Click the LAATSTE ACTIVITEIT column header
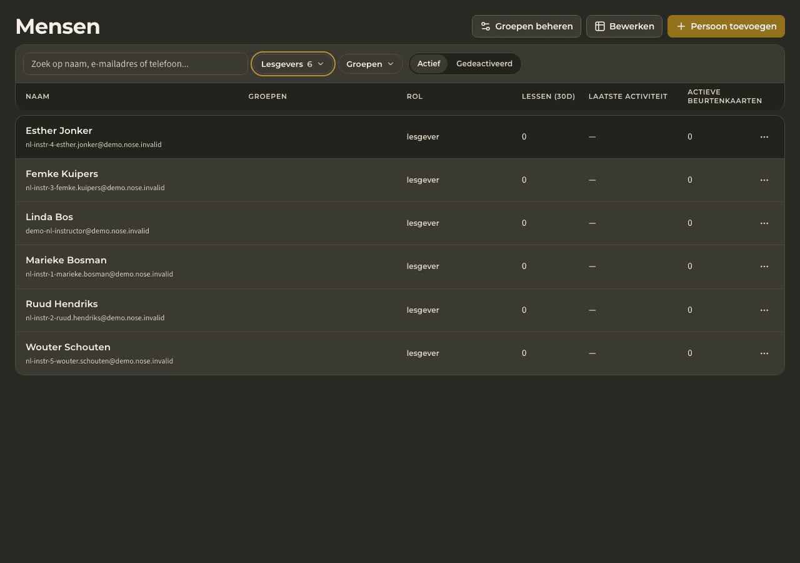The width and height of the screenshot is (800, 563). click(627, 96)
